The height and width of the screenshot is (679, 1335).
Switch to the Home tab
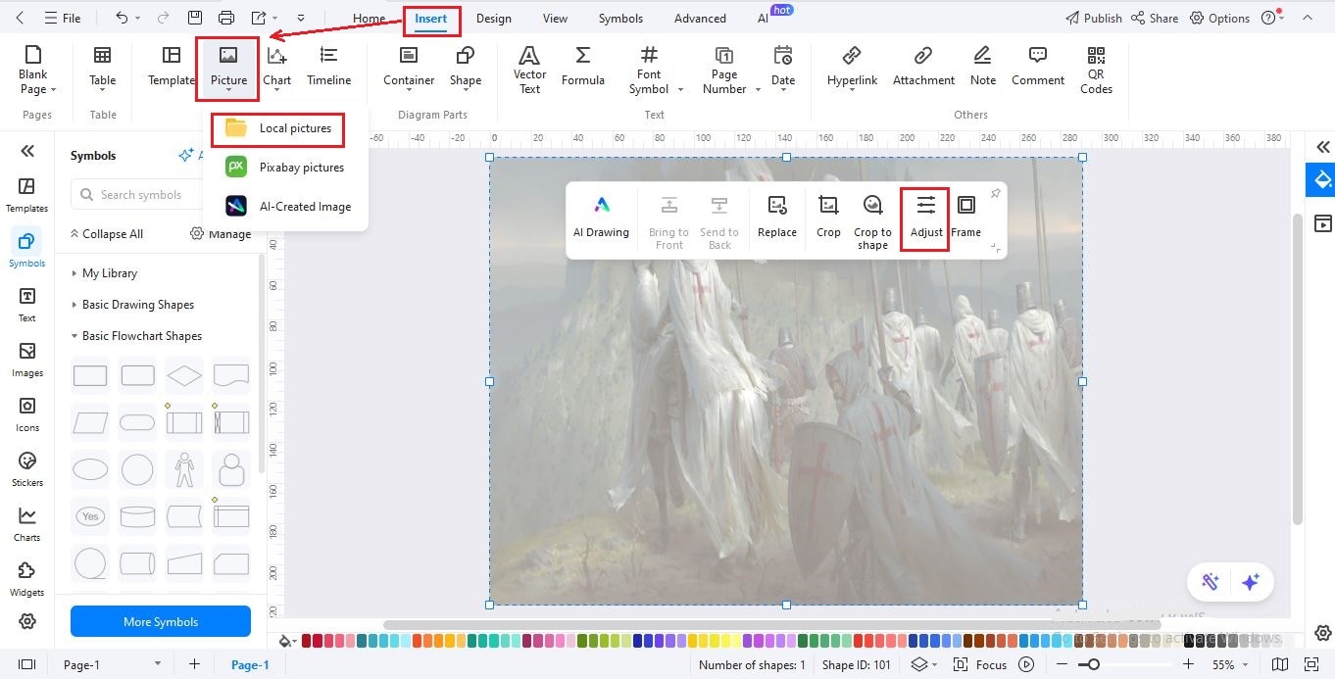point(369,18)
